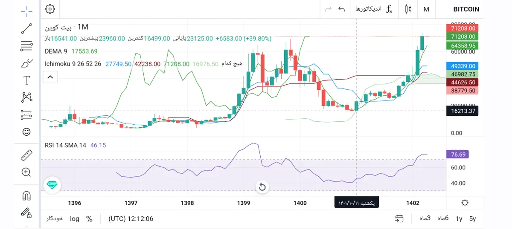Screen dimensions: 512x229
Task: Set date range to 5y
Action: click(x=472, y=219)
